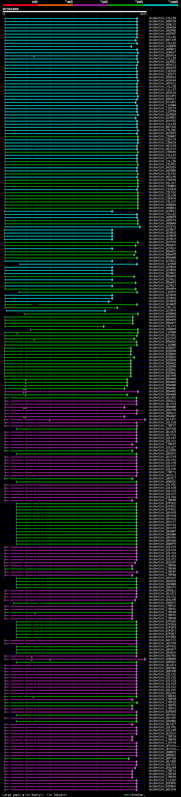The height and width of the screenshot is (797, 181).
Task: Open hit UniRef100_Q1WLX1
Action: click(162, 24)
